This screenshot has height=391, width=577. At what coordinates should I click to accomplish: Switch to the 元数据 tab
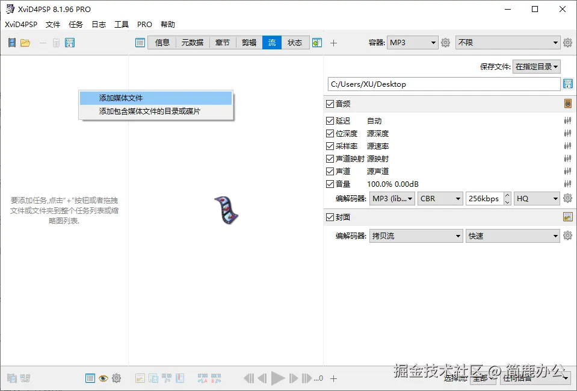coord(193,43)
